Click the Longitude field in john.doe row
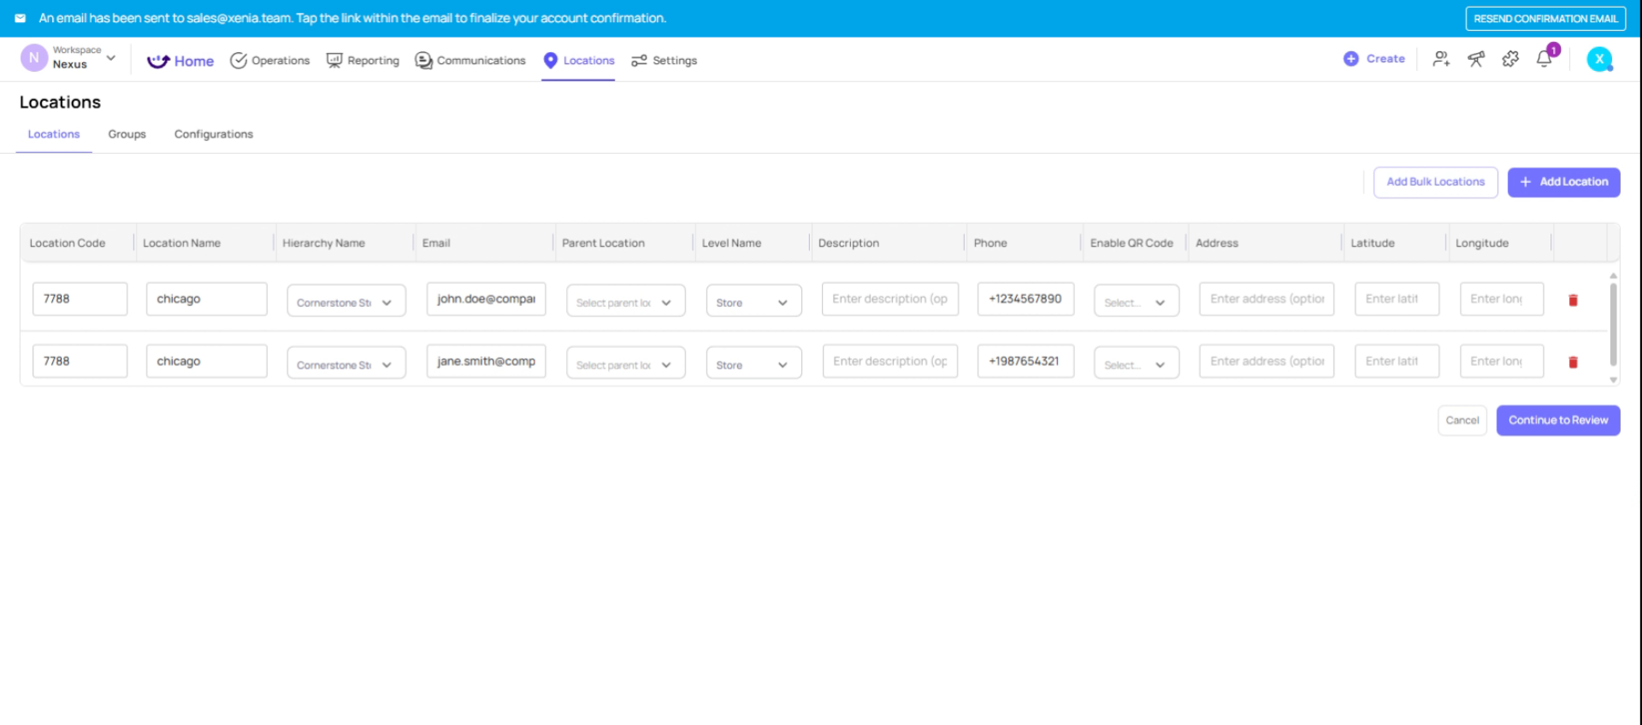1642x725 pixels. click(1502, 299)
